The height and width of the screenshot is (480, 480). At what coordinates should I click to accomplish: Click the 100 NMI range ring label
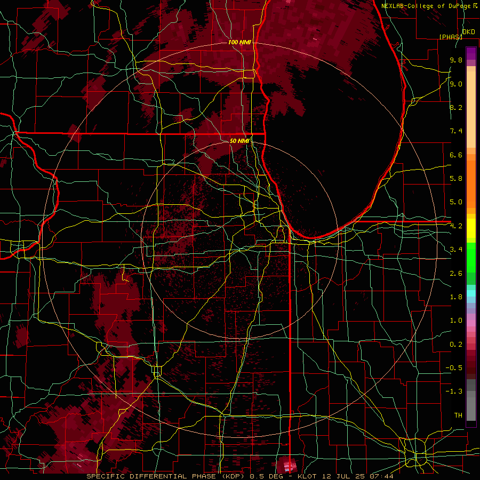coord(239,42)
